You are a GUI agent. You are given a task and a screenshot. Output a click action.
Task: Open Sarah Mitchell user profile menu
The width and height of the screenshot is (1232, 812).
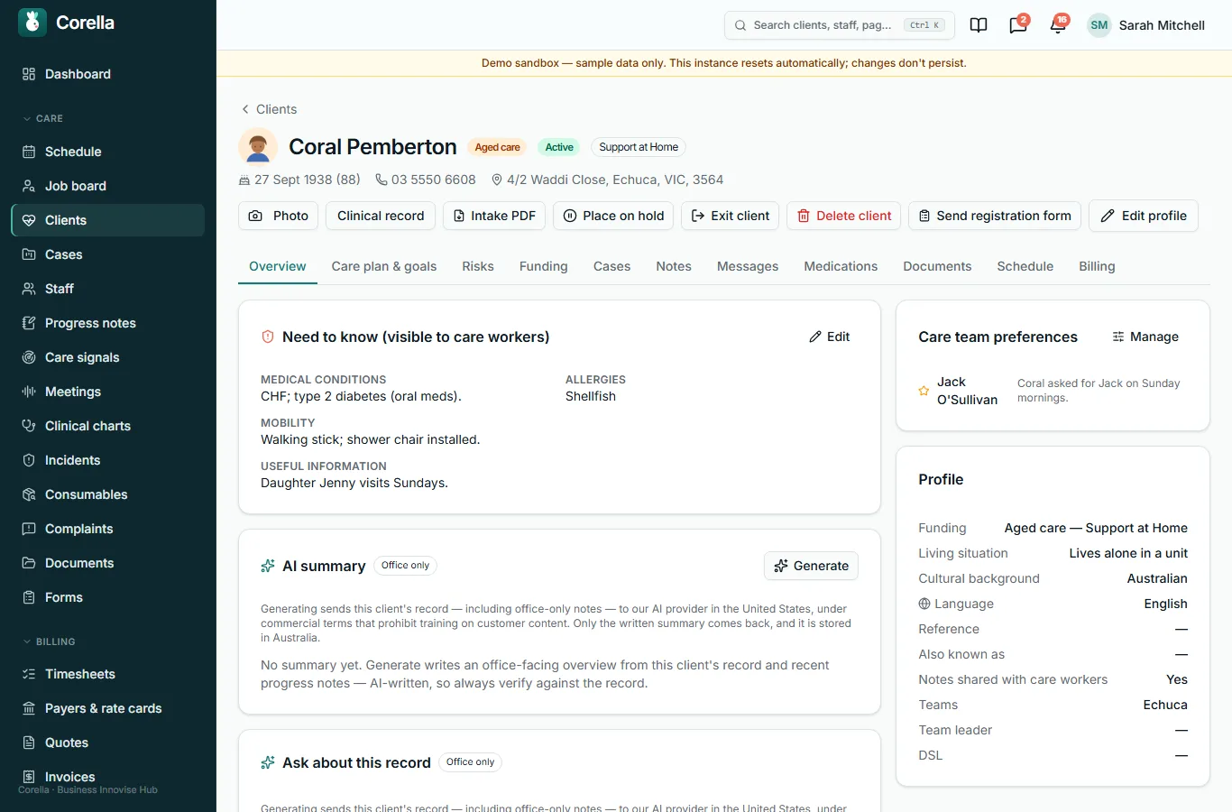click(1146, 25)
